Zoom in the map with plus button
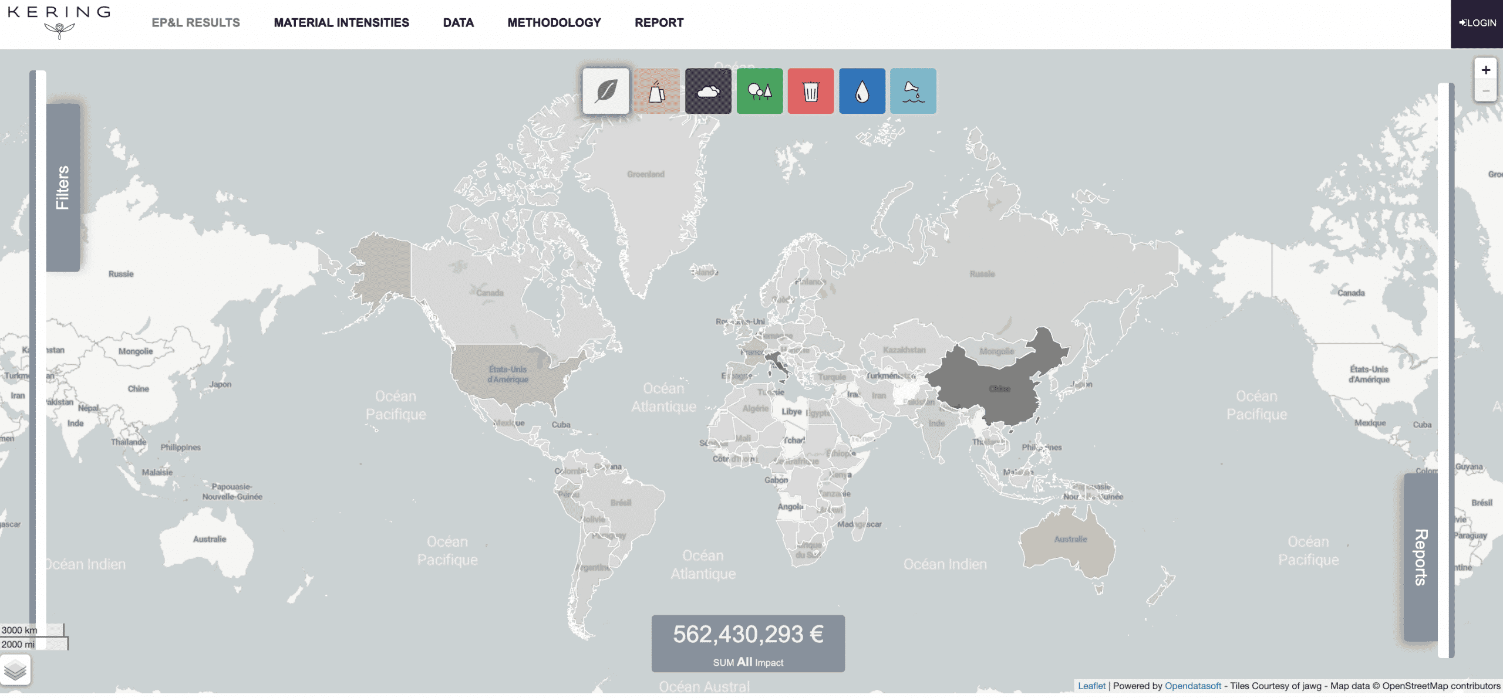 1485,70
